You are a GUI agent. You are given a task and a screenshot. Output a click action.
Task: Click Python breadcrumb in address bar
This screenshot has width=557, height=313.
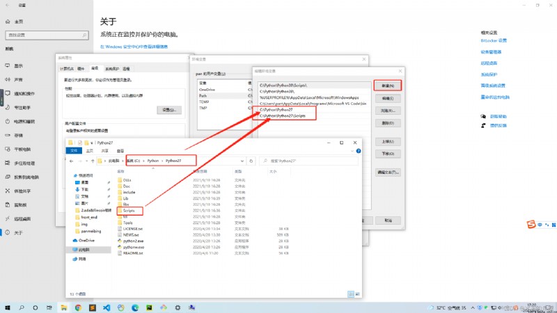click(153, 161)
